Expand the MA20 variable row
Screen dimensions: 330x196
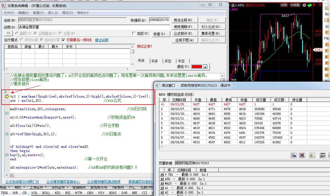(x=162, y=183)
